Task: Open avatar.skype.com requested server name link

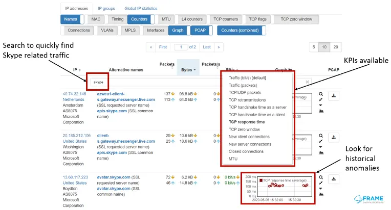Action: 114,177
